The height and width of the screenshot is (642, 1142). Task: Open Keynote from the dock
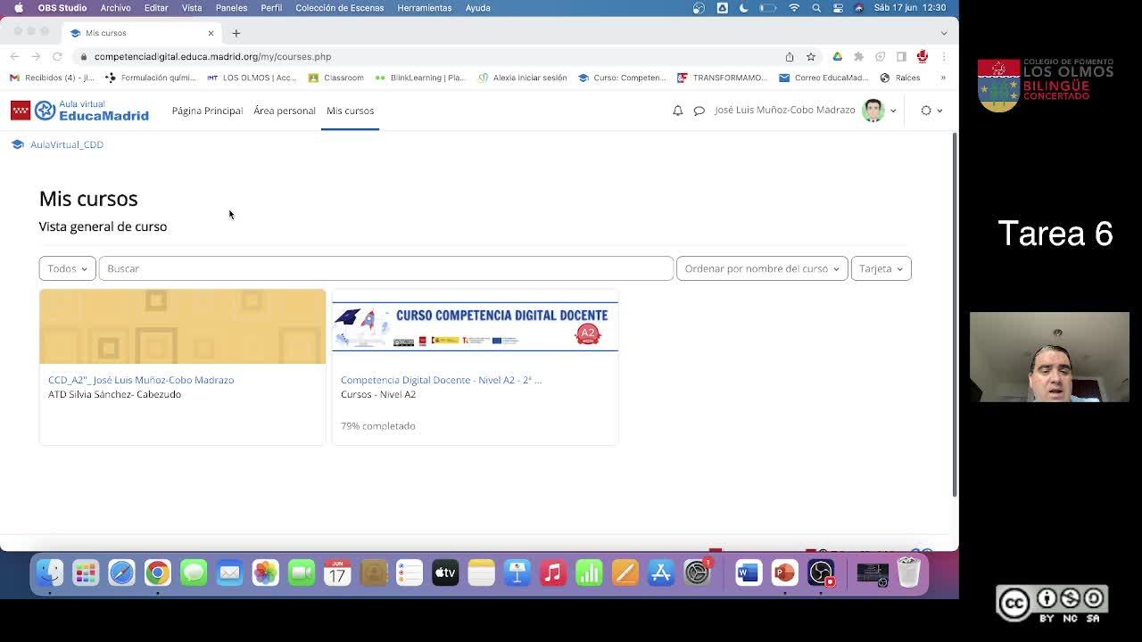click(x=517, y=572)
